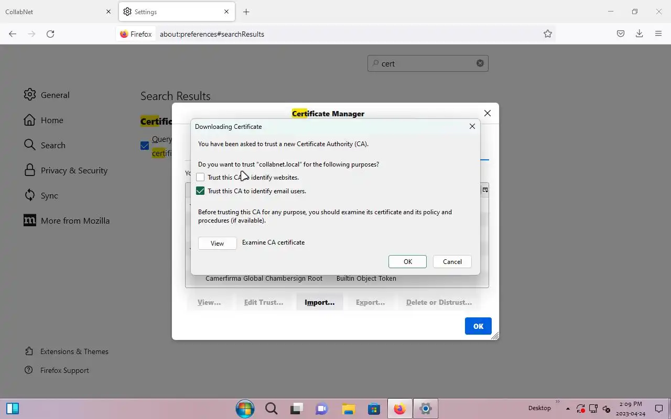Close the Settings tab
Viewport: 671px width, 419px height.
pyautogui.click(x=226, y=12)
